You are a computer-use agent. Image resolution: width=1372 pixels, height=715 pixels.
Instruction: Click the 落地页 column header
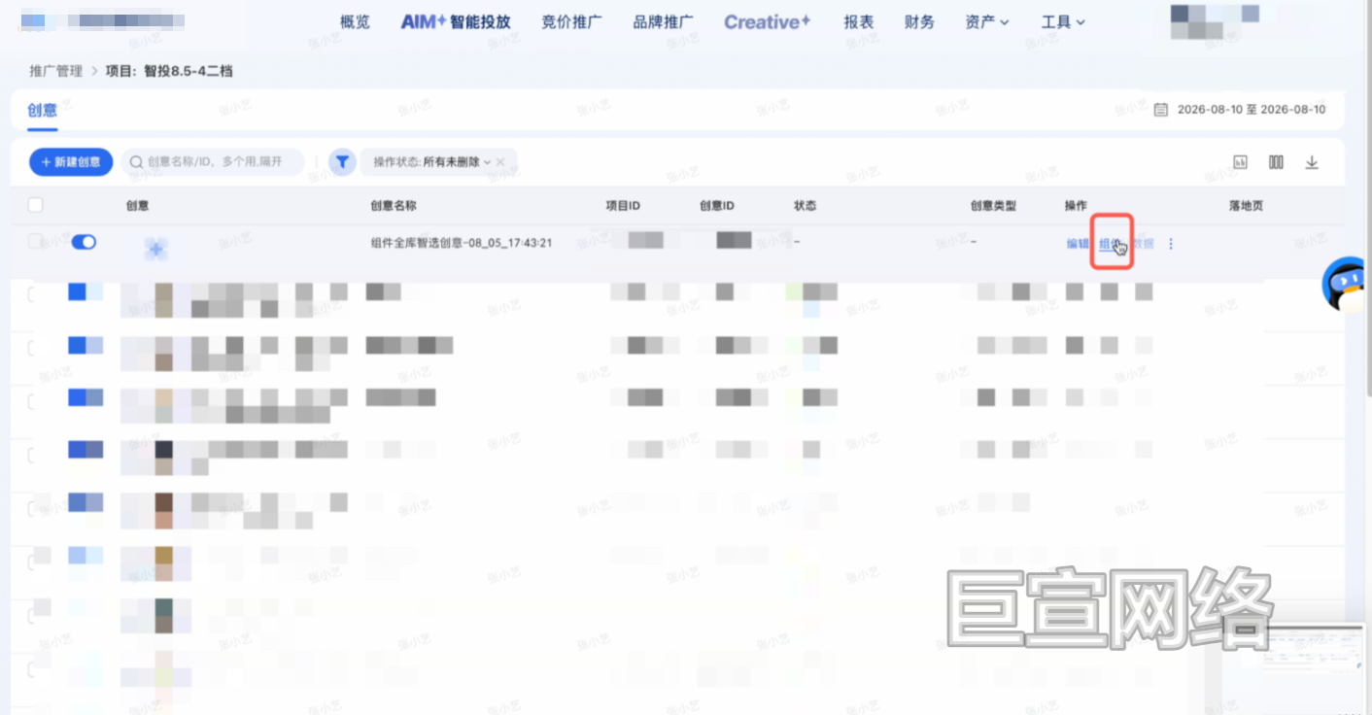click(x=1246, y=206)
